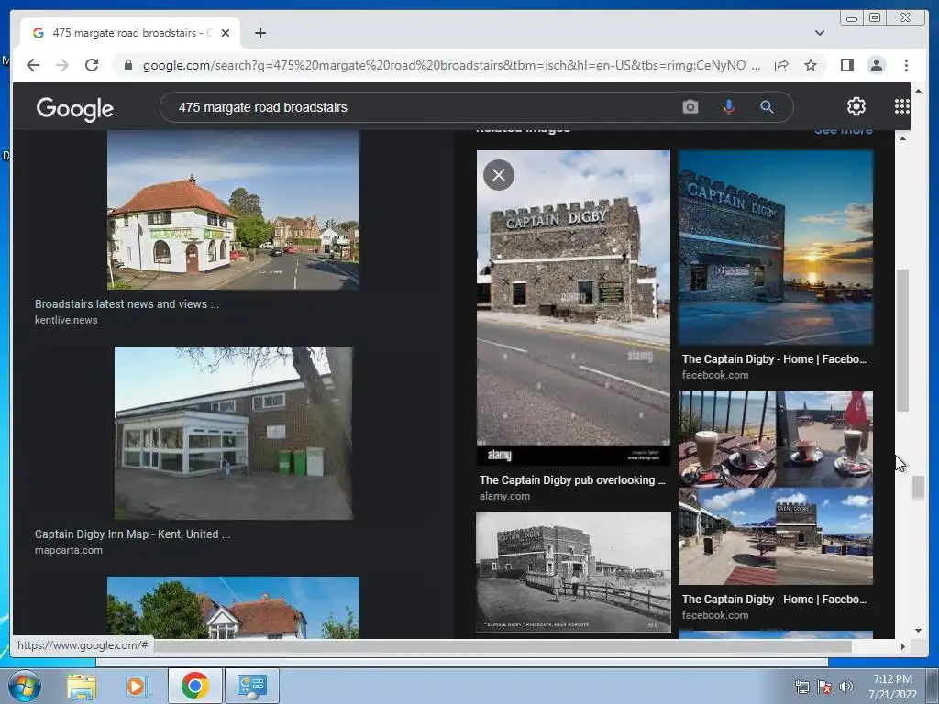Expand the tab search dropdown

tap(819, 33)
